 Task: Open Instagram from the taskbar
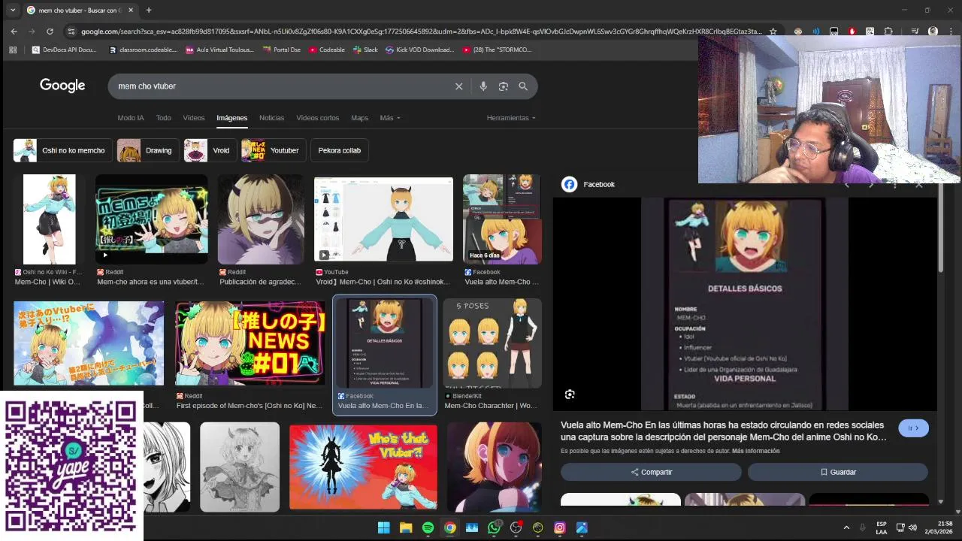click(x=560, y=527)
